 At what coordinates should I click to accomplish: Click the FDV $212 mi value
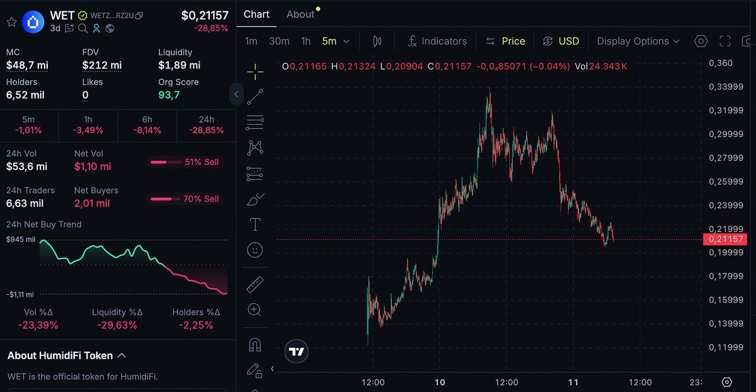pos(102,65)
